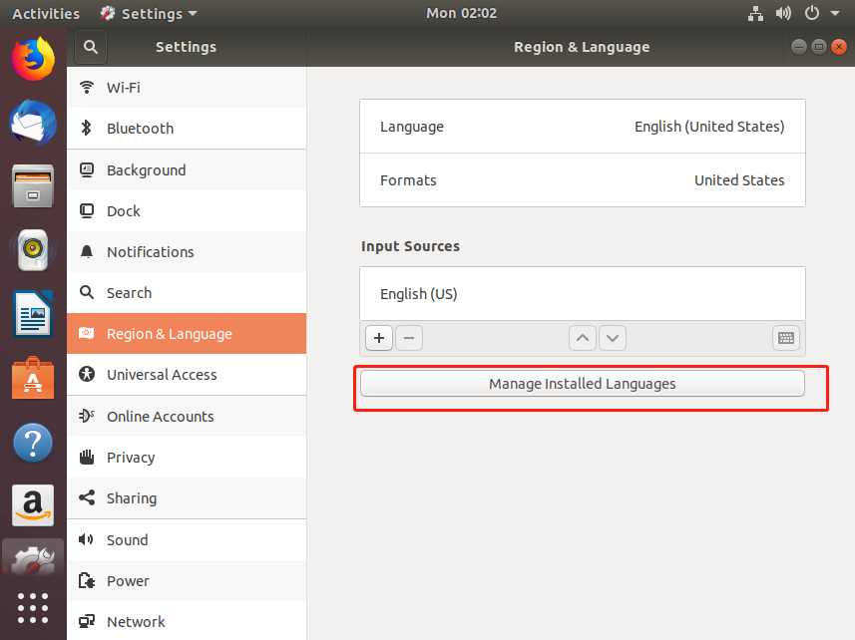
Task: Click network status icon in top bar
Action: [755, 13]
